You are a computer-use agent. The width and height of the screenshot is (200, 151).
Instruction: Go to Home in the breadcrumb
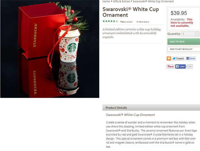pyautogui.click(x=106, y=1)
